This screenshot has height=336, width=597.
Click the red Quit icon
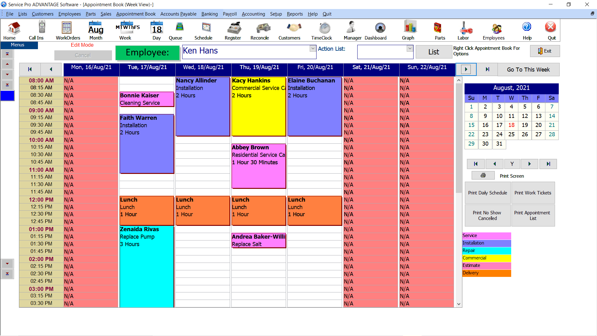point(551,30)
